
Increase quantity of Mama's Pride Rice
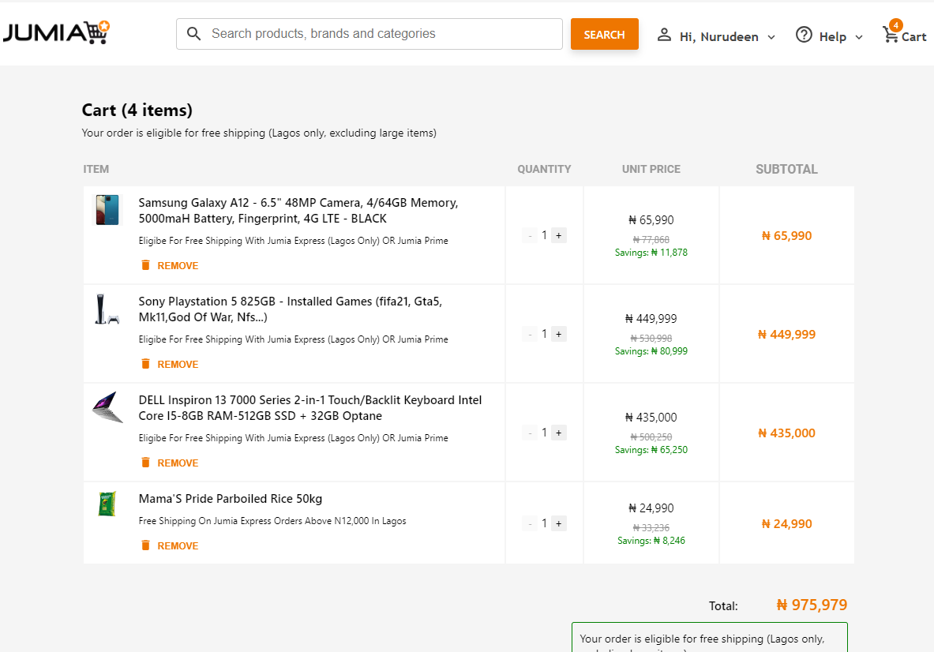(x=558, y=523)
